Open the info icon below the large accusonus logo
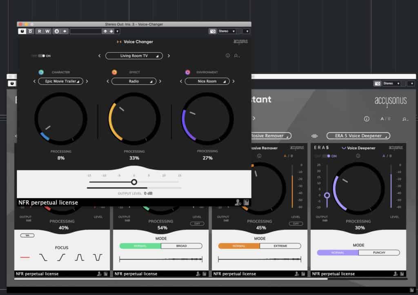418x295 pixels. [367, 119]
